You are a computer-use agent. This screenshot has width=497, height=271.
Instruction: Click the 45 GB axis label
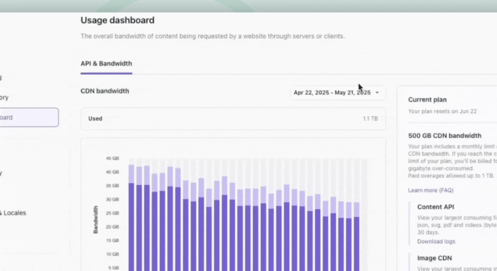(x=113, y=158)
